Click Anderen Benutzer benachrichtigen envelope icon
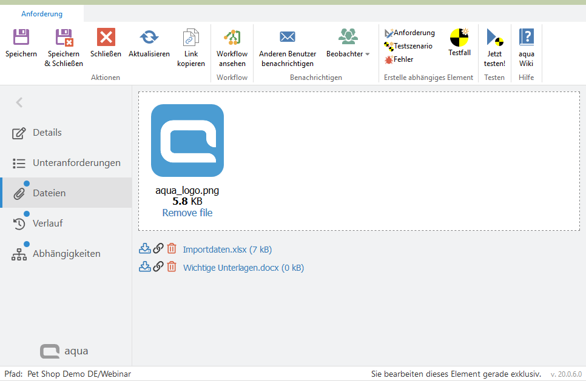The width and height of the screenshot is (586, 381). pyautogui.click(x=288, y=38)
